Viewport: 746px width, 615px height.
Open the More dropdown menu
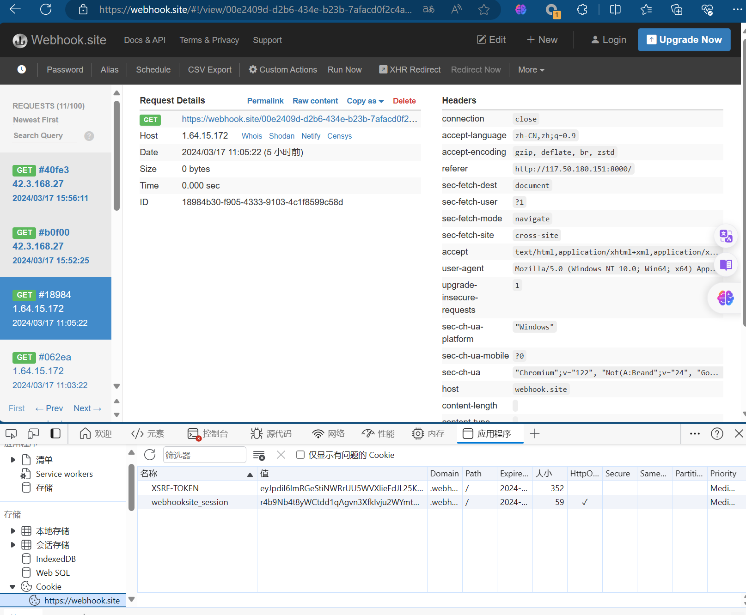(531, 69)
